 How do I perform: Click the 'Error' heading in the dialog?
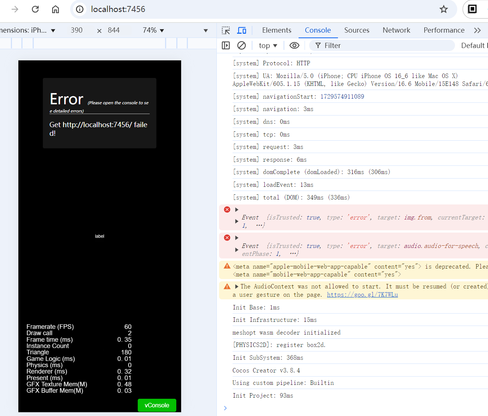pos(66,99)
